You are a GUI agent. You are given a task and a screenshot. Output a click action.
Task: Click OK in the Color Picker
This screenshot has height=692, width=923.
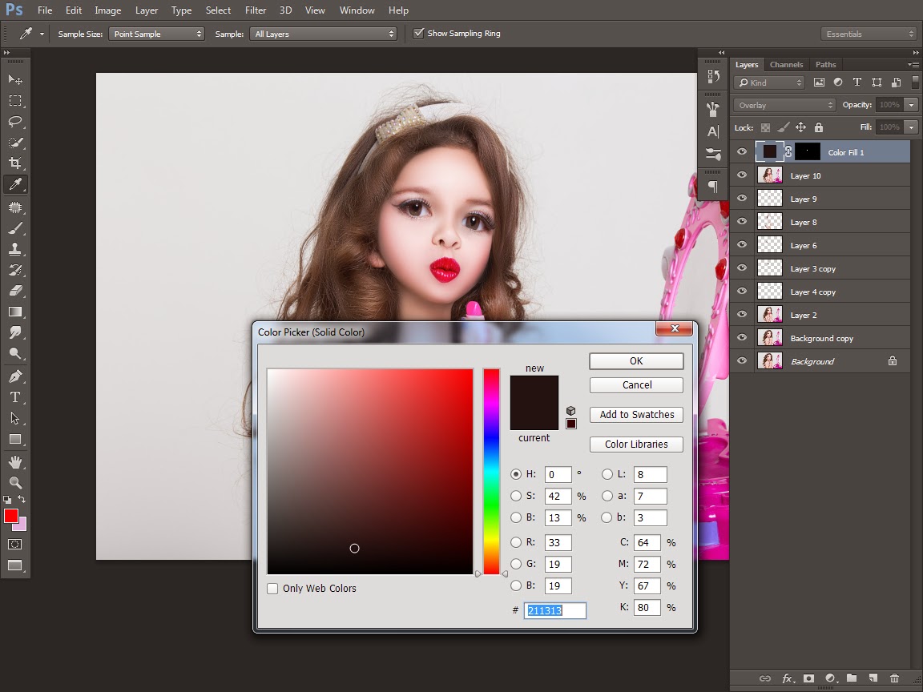tap(636, 361)
